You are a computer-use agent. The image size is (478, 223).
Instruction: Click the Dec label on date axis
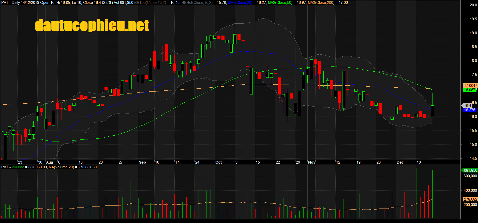400,162
